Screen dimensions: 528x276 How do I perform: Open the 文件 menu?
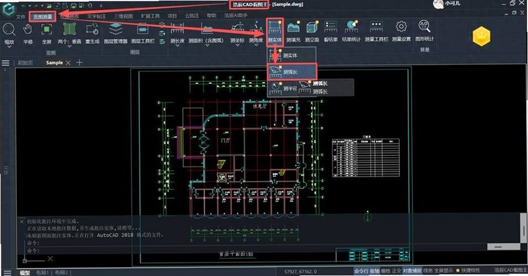click(x=20, y=16)
